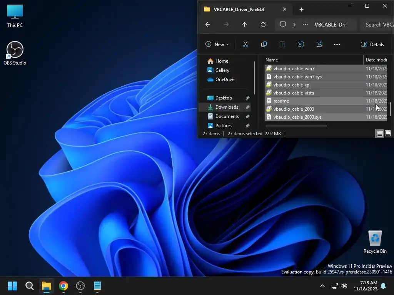This screenshot has height=295, width=394.
Task: Launch Google Chrome from the taskbar
Action: (x=63, y=286)
